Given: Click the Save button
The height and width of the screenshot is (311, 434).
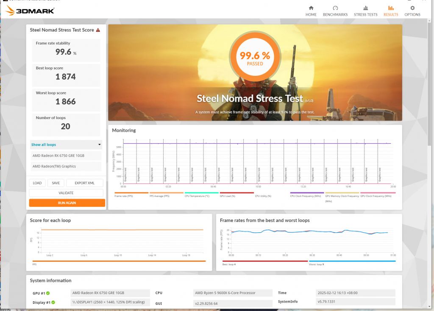Looking at the screenshot, I should click(56, 183).
